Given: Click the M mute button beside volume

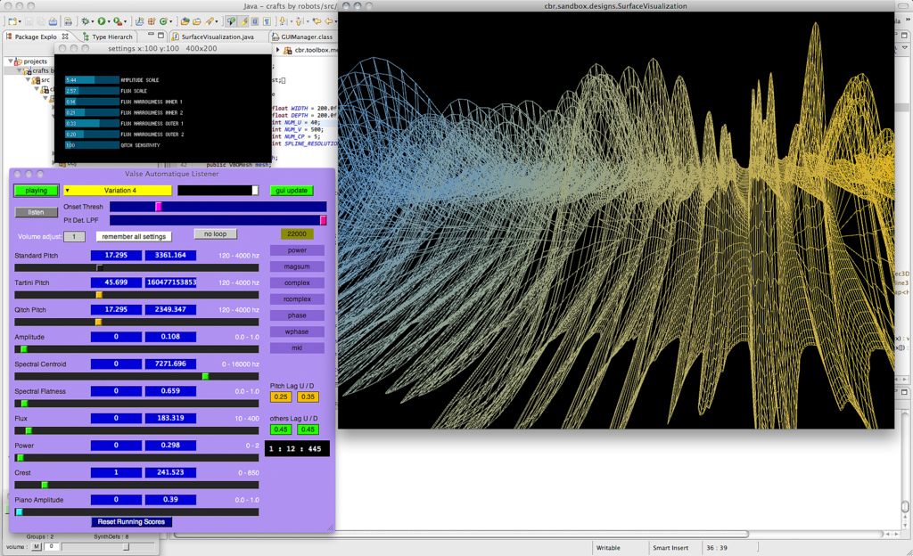Looking at the screenshot, I should pos(37,547).
